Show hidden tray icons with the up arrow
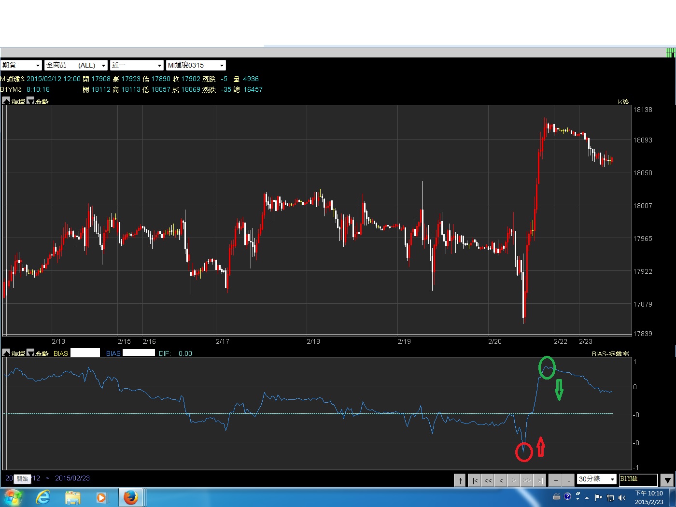676x507 pixels. click(x=587, y=497)
